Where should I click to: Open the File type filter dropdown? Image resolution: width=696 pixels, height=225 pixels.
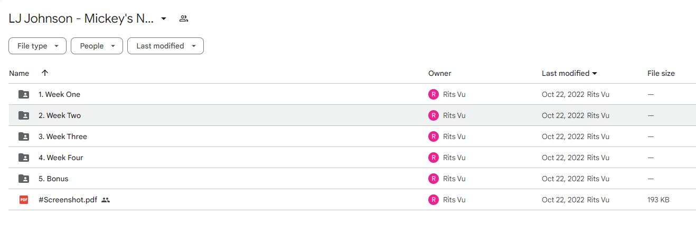click(x=37, y=46)
